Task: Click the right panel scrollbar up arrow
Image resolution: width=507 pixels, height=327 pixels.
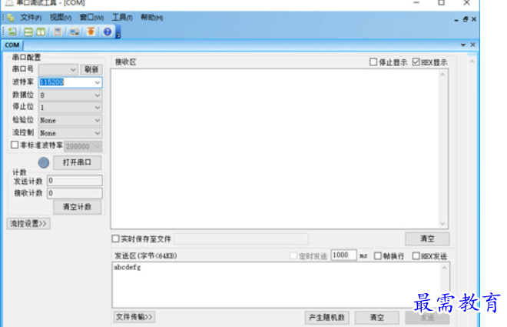Action: point(472,61)
